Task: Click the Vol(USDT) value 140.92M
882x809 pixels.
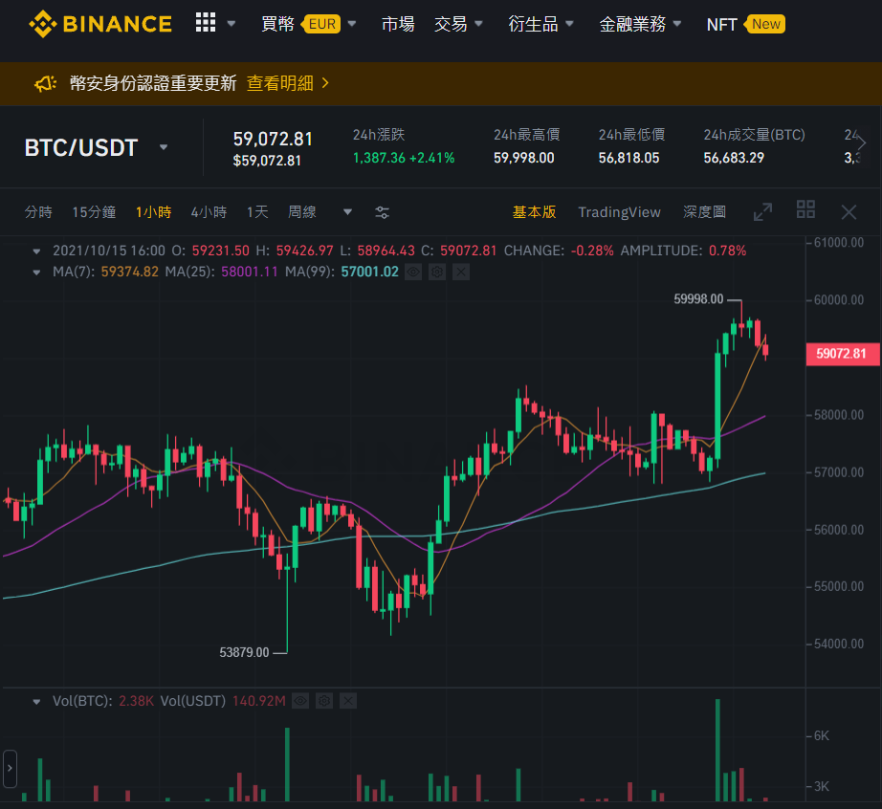Action: coord(258,701)
